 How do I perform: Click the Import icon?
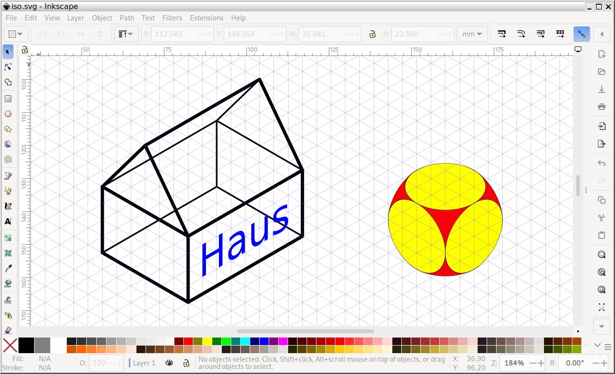click(x=602, y=126)
